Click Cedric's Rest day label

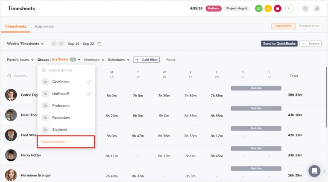(256, 88)
